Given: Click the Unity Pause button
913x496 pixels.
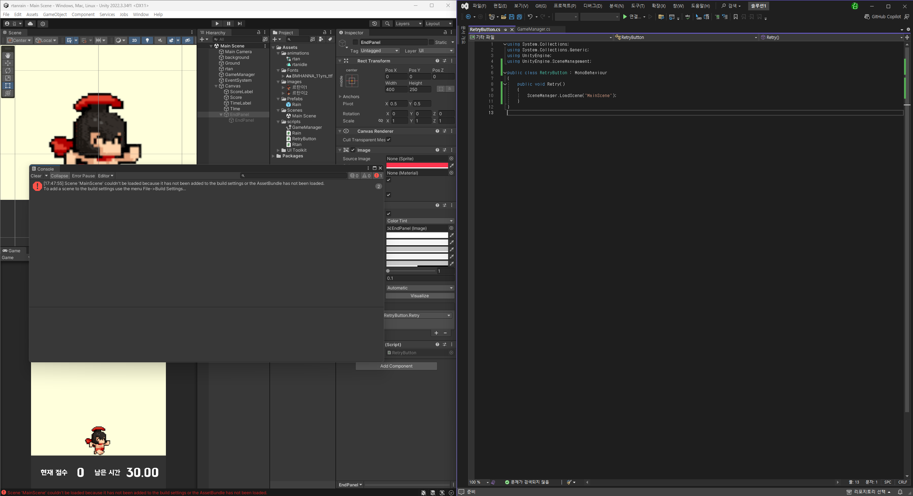Looking at the screenshot, I should tap(228, 24).
